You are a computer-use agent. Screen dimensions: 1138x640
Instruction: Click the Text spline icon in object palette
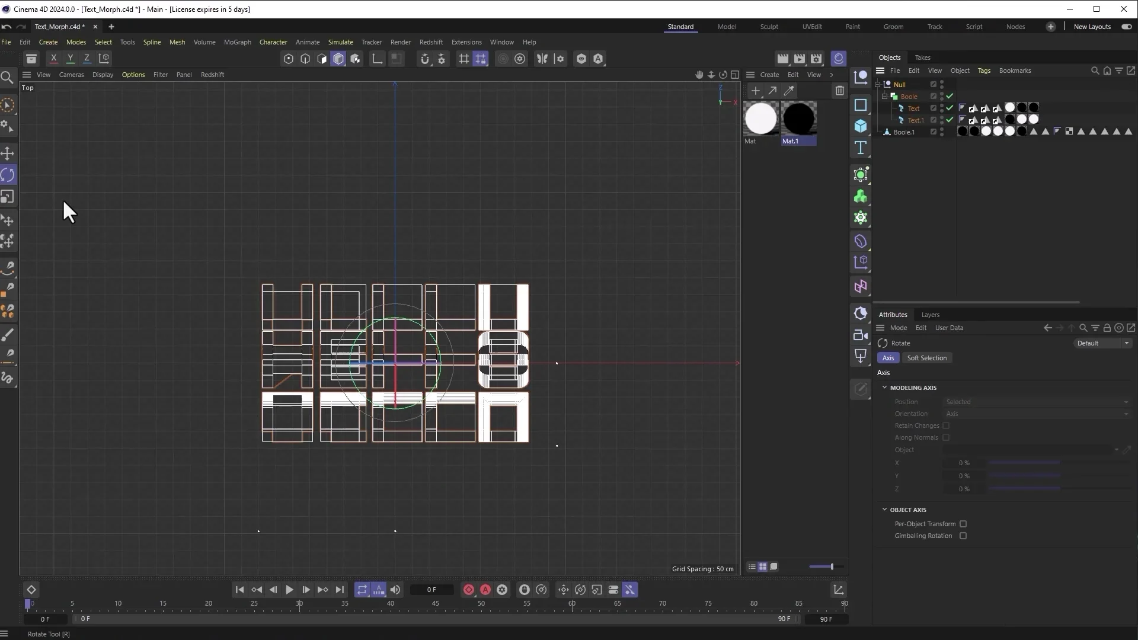[x=861, y=148]
